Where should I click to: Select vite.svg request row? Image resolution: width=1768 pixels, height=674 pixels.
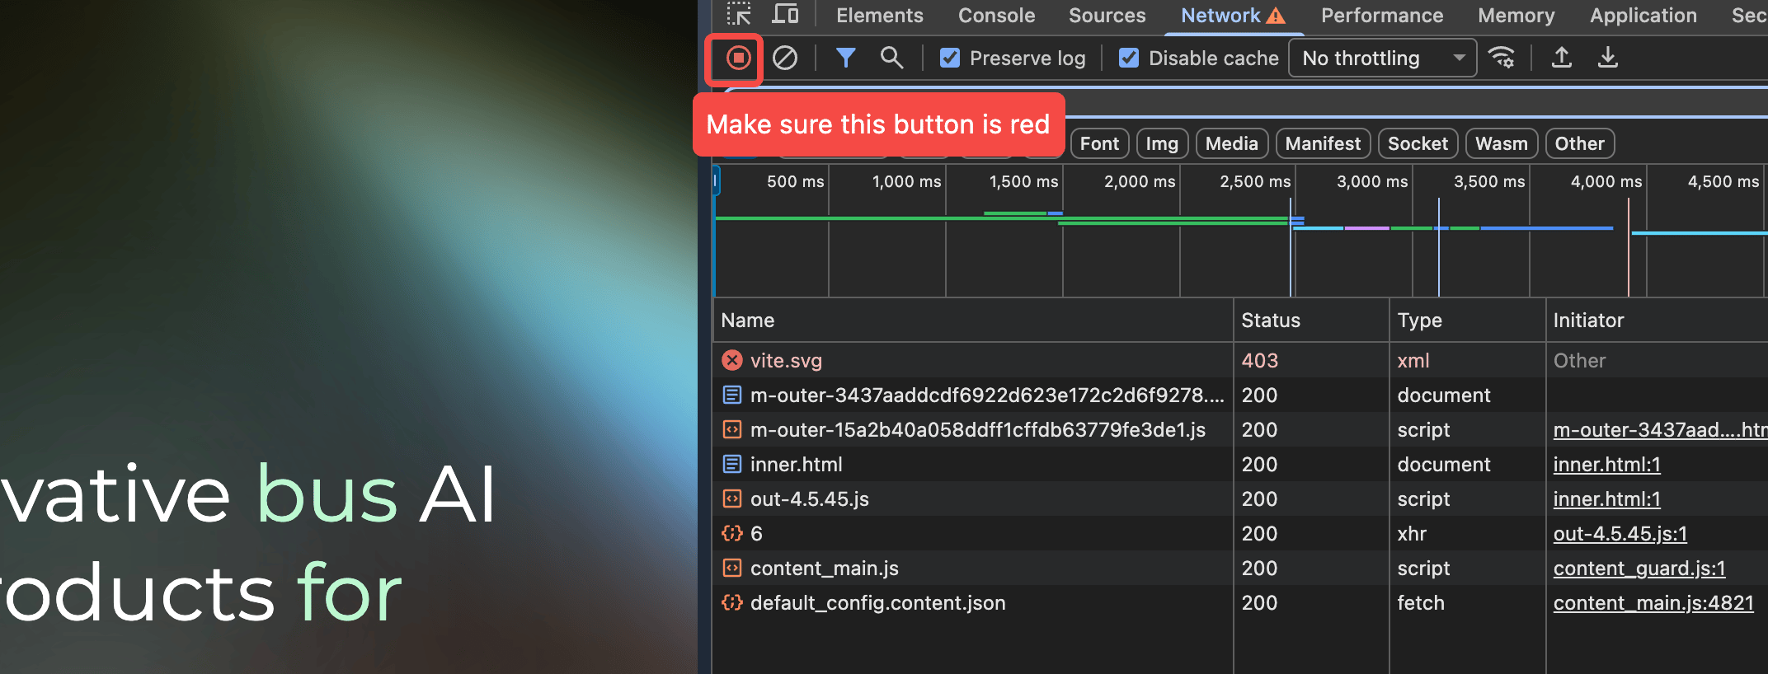[x=1239, y=360]
